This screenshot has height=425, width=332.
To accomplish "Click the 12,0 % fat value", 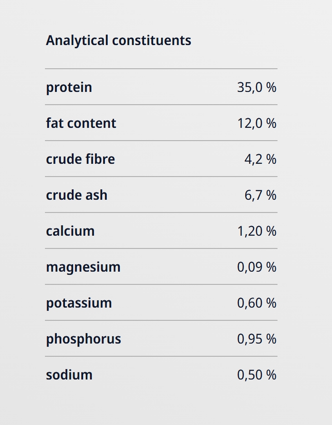I will [257, 123].
